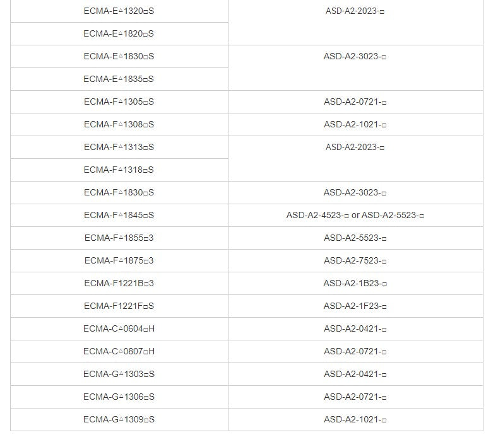Click the ECMA-E△1835□S motor entry
Screen dimensions: 486x435
(x=119, y=79)
